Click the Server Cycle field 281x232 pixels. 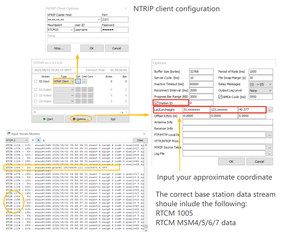click(201, 78)
